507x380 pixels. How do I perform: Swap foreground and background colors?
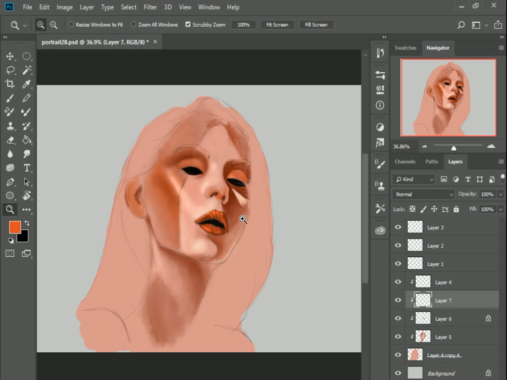pyautogui.click(x=27, y=224)
